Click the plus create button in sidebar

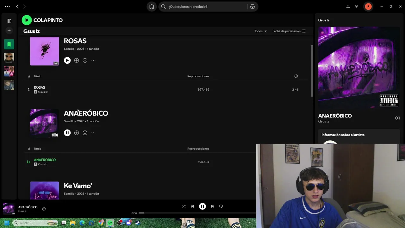9,31
